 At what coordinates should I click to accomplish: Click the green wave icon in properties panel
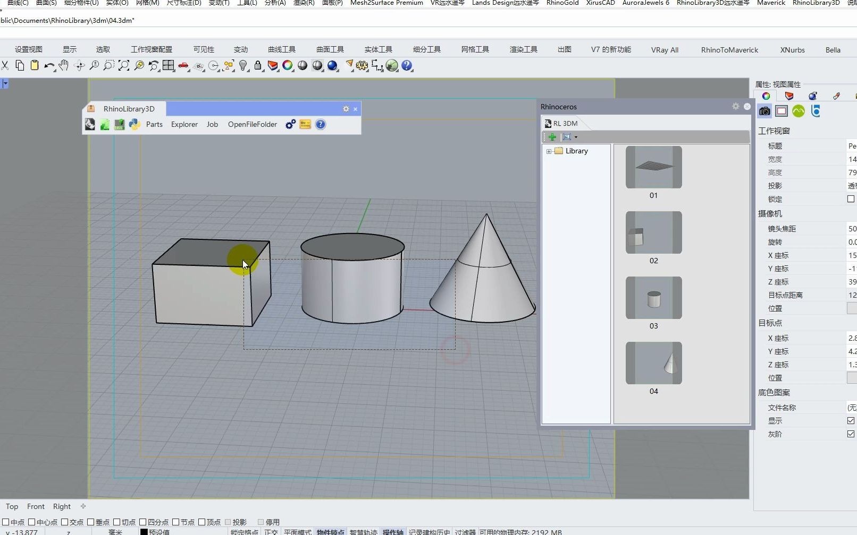(x=799, y=111)
